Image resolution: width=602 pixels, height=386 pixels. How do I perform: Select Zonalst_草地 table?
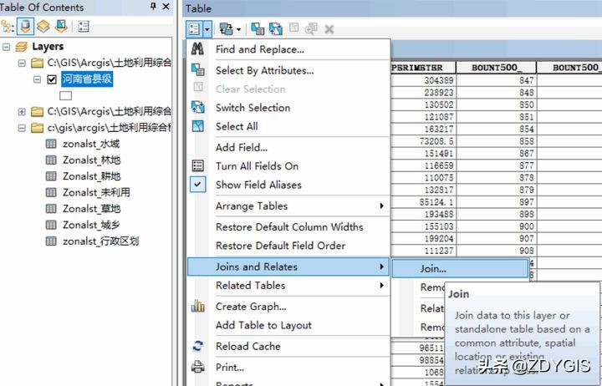[x=92, y=208]
